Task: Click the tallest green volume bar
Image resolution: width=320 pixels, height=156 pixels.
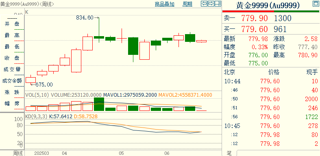Action: point(99,104)
